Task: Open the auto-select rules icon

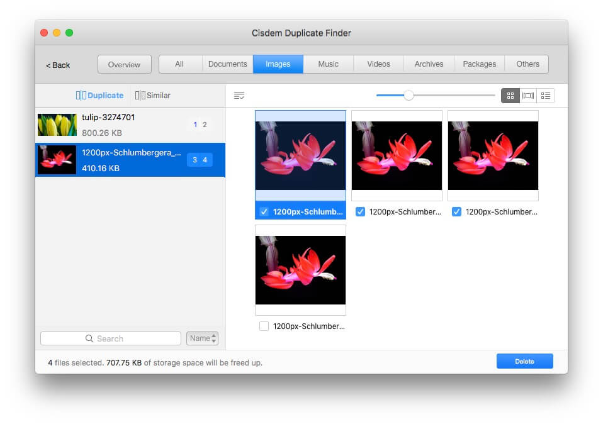Action: pos(239,96)
